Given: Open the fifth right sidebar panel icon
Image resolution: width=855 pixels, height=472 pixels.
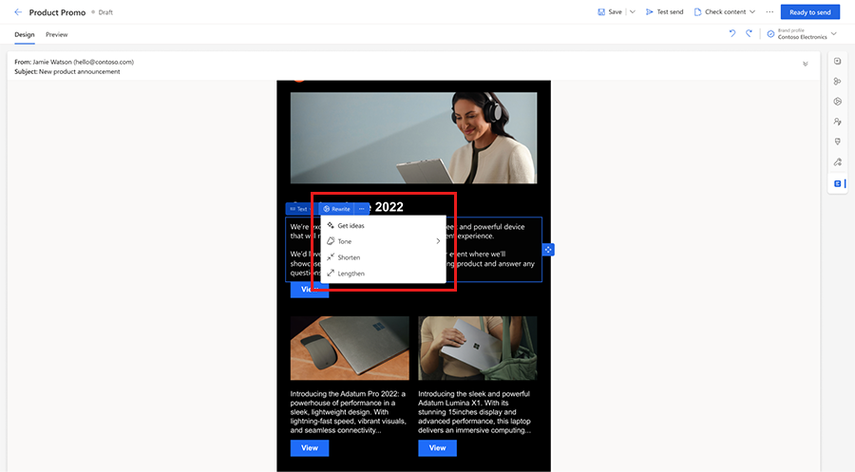Looking at the screenshot, I should pos(838,142).
